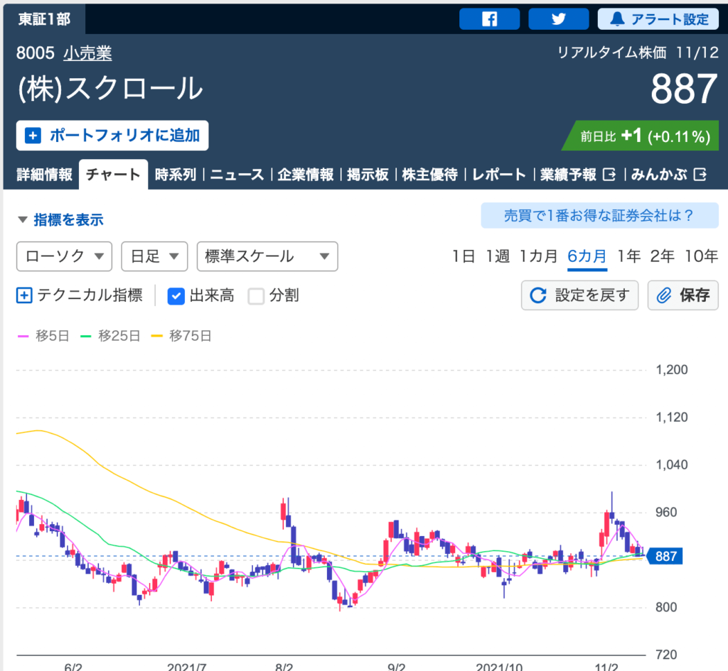
Task: Expand the 指標を表示 section
Action: point(61,219)
